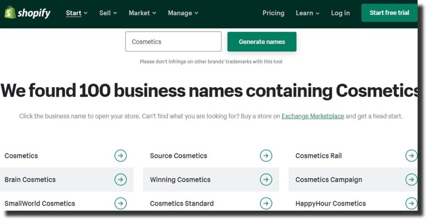Viewport: 426px width, 219px height.
Task: Select the SmallWorld Cosmetics name
Action: click(x=40, y=203)
